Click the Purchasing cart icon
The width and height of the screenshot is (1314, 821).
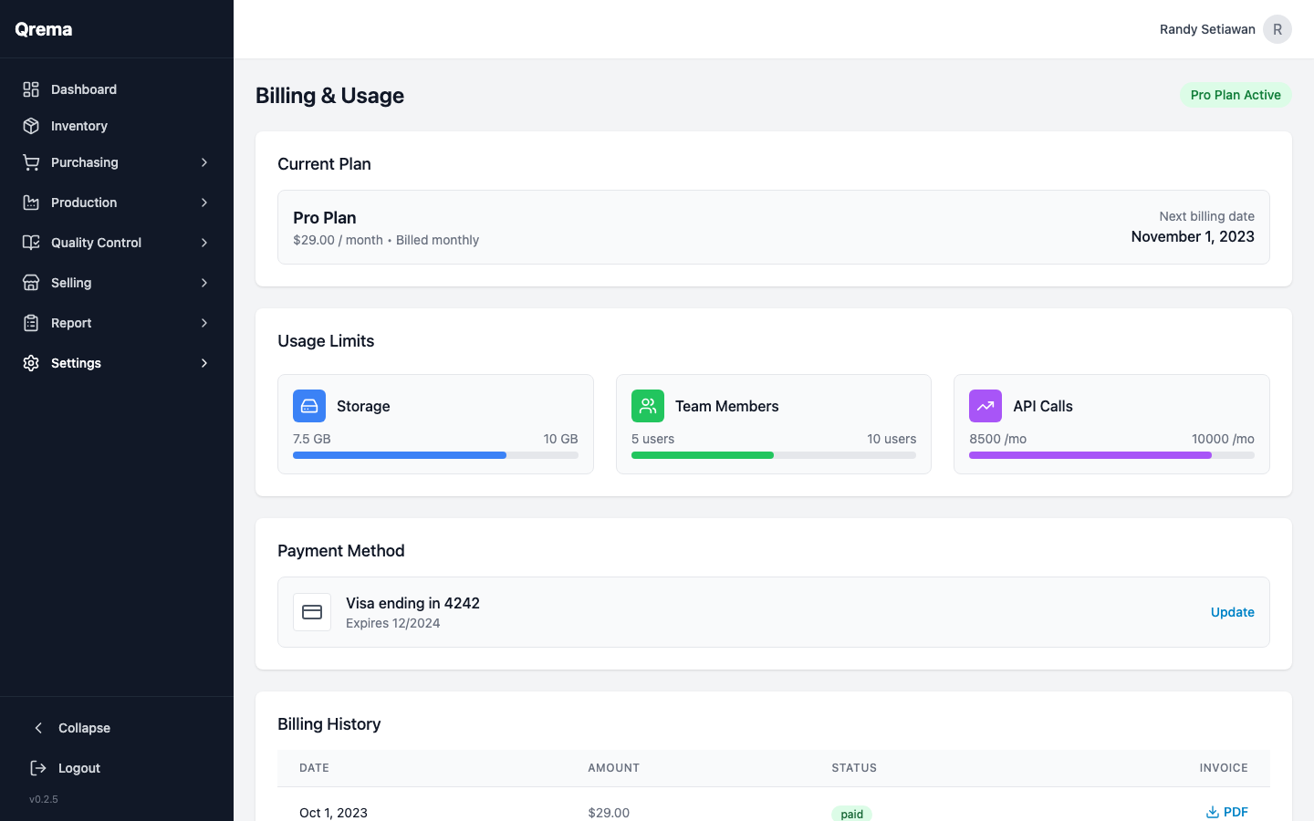pyautogui.click(x=29, y=162)
